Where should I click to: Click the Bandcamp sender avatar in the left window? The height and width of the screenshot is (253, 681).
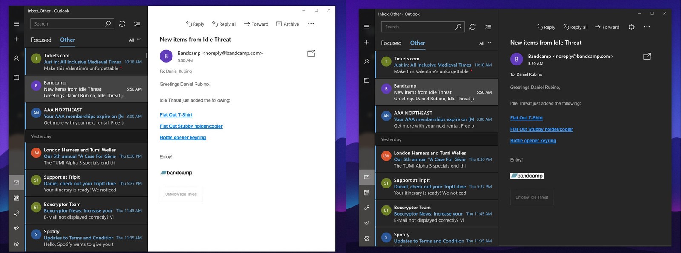pos(166,56)
